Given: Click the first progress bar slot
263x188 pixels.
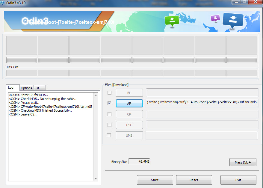Looking at the screenshot, I should tap(22, 60).
